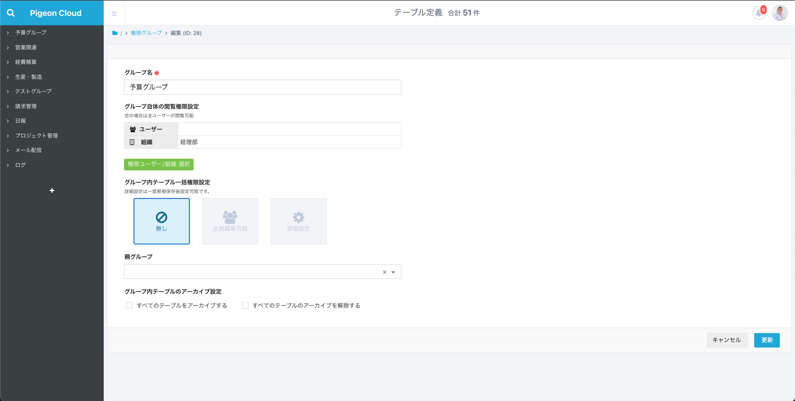Click the search magnifier icon
The height and width of the screenshot is (401, 795).
click(x=11, y=13)
